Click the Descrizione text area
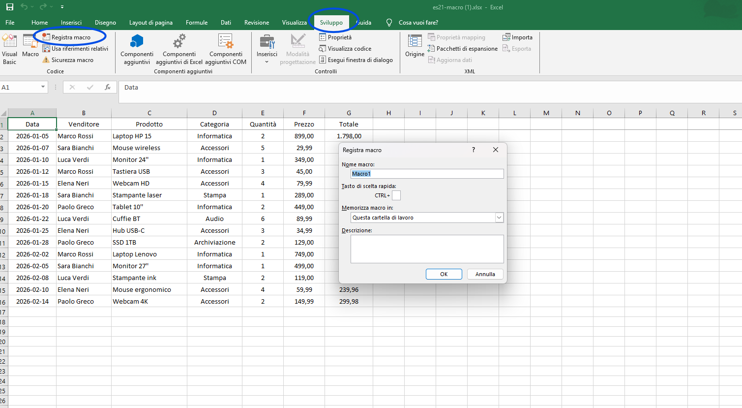This screenshot has width=742, height=408. click(x=427, y=249)
